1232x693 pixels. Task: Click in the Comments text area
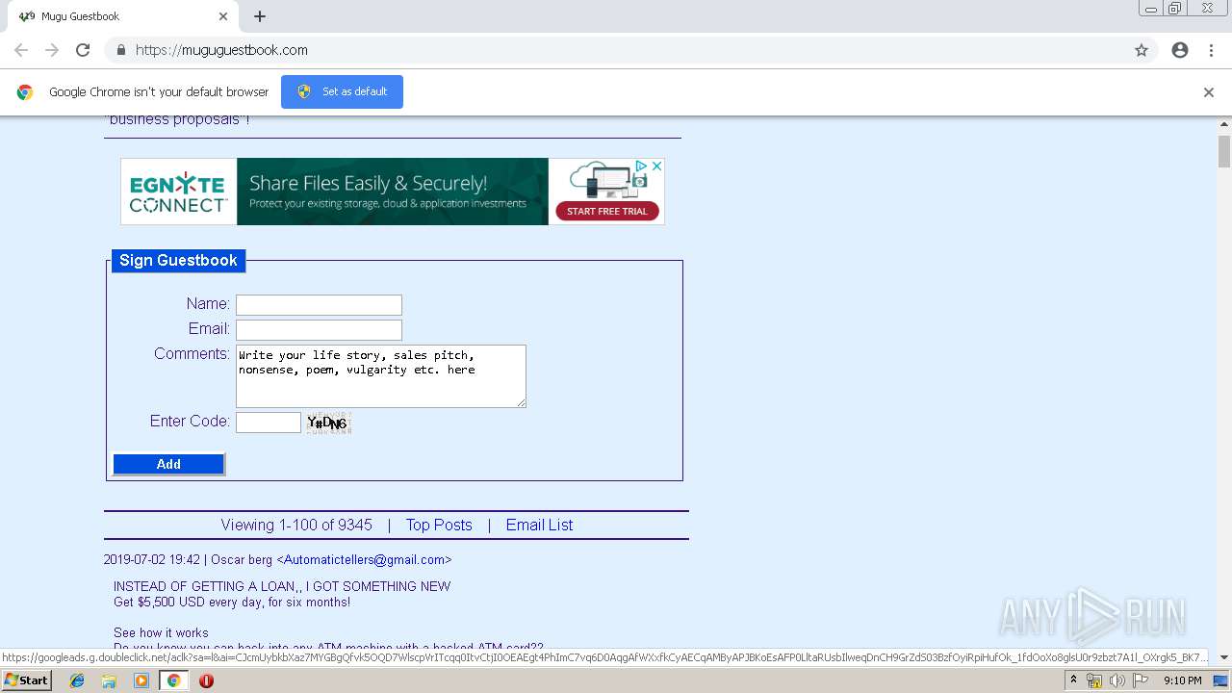coord(381,376)
